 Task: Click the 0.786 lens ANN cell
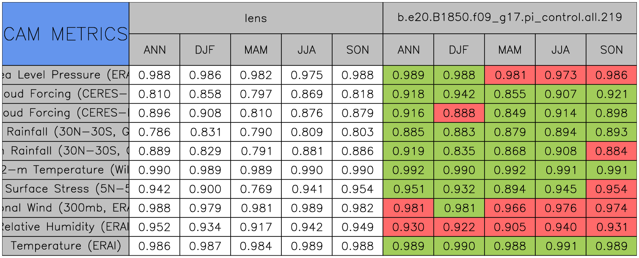click(x=154, y=132)
